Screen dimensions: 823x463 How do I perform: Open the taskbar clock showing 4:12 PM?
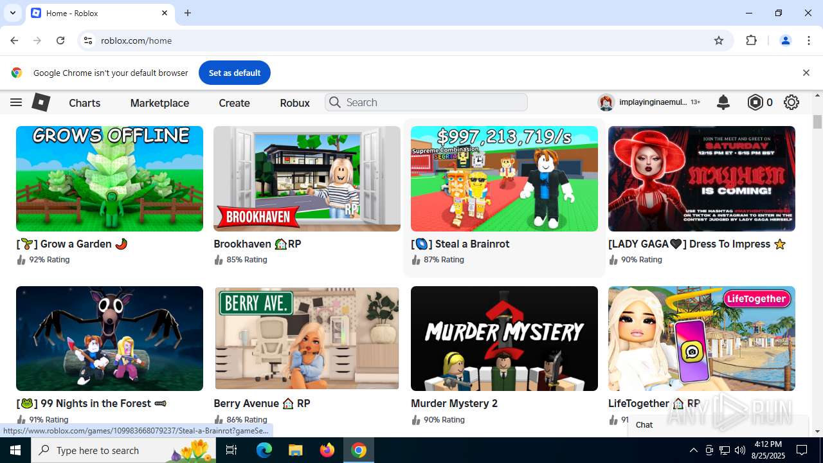coord(768,450)
